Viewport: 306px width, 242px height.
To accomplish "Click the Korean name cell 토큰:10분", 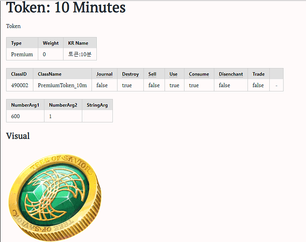I will [79, 54].
